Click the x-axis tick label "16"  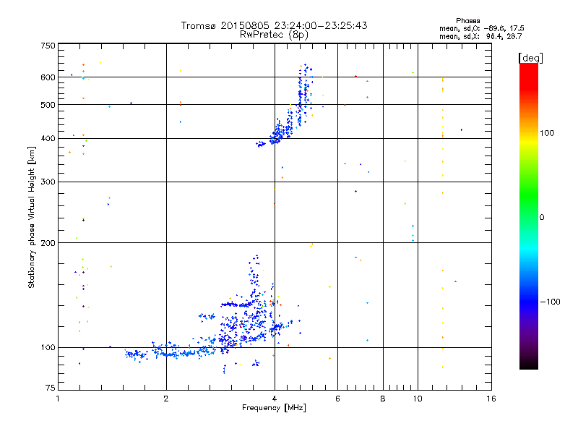491,399
